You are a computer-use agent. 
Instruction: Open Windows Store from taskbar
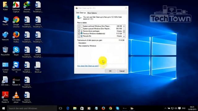pos(82,108)
